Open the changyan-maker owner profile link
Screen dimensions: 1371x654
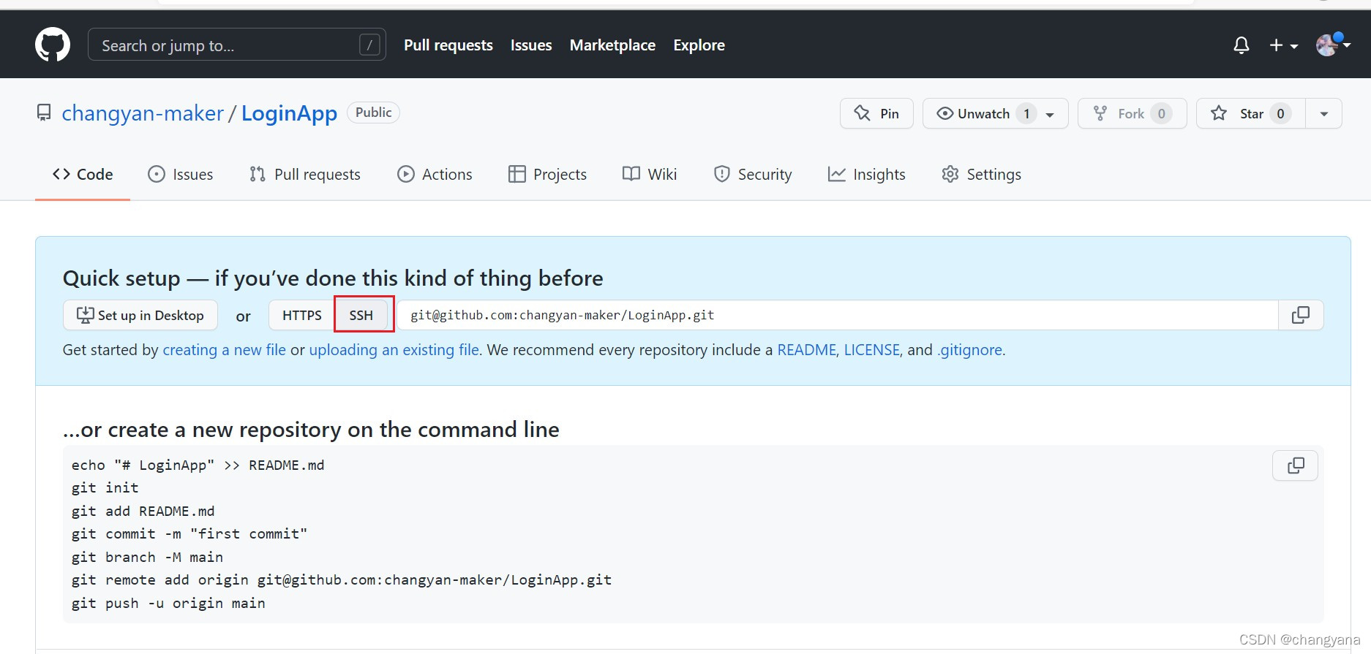point(143,113)
